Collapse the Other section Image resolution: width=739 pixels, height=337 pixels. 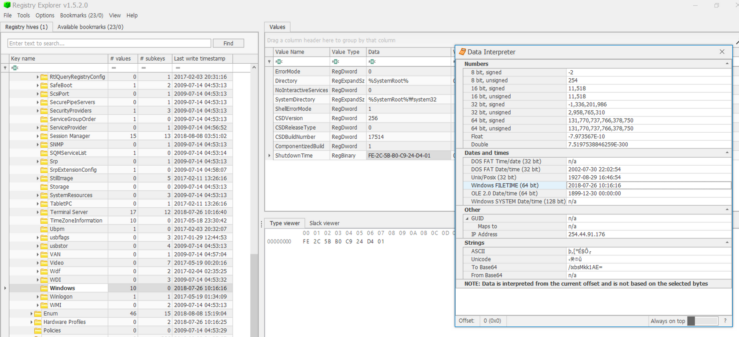coord(727,210)
